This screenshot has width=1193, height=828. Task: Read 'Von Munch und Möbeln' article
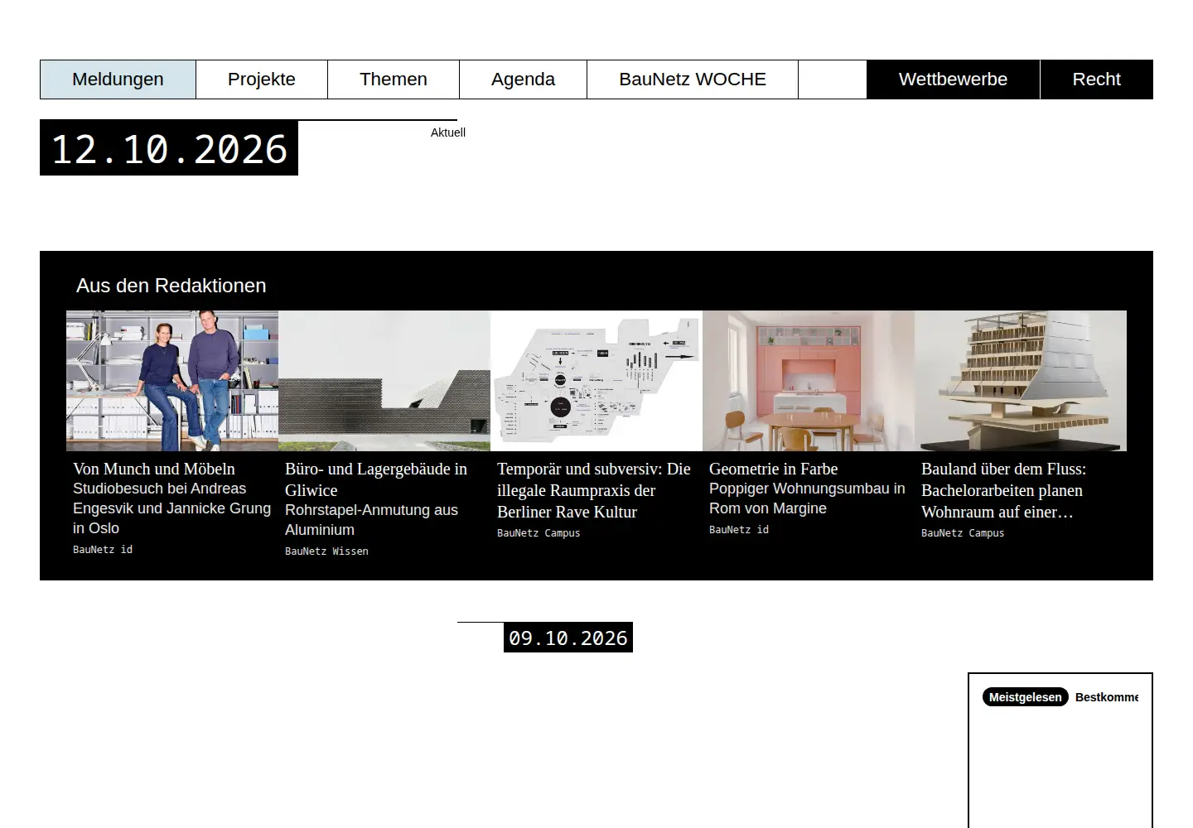click(x=154, y=469)
